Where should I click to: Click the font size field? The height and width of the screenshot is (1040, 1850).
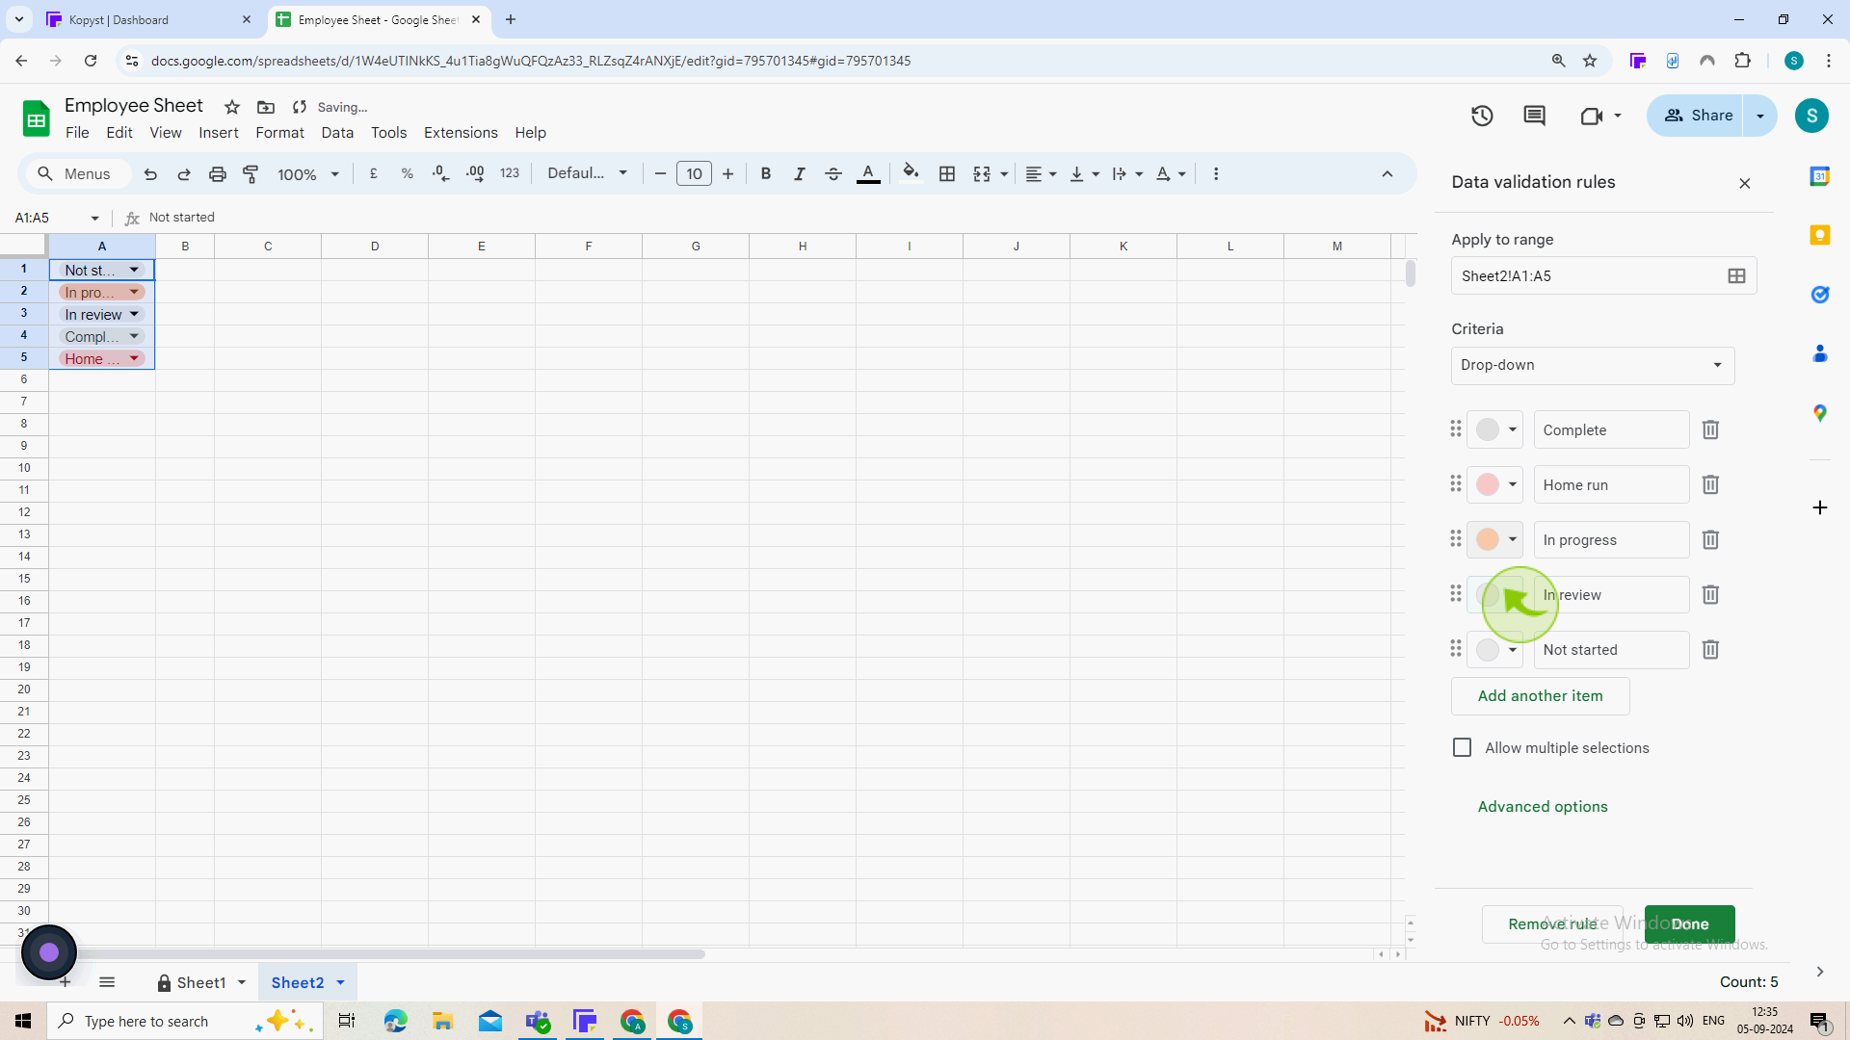pyautogui.click(x=694, y=174)
